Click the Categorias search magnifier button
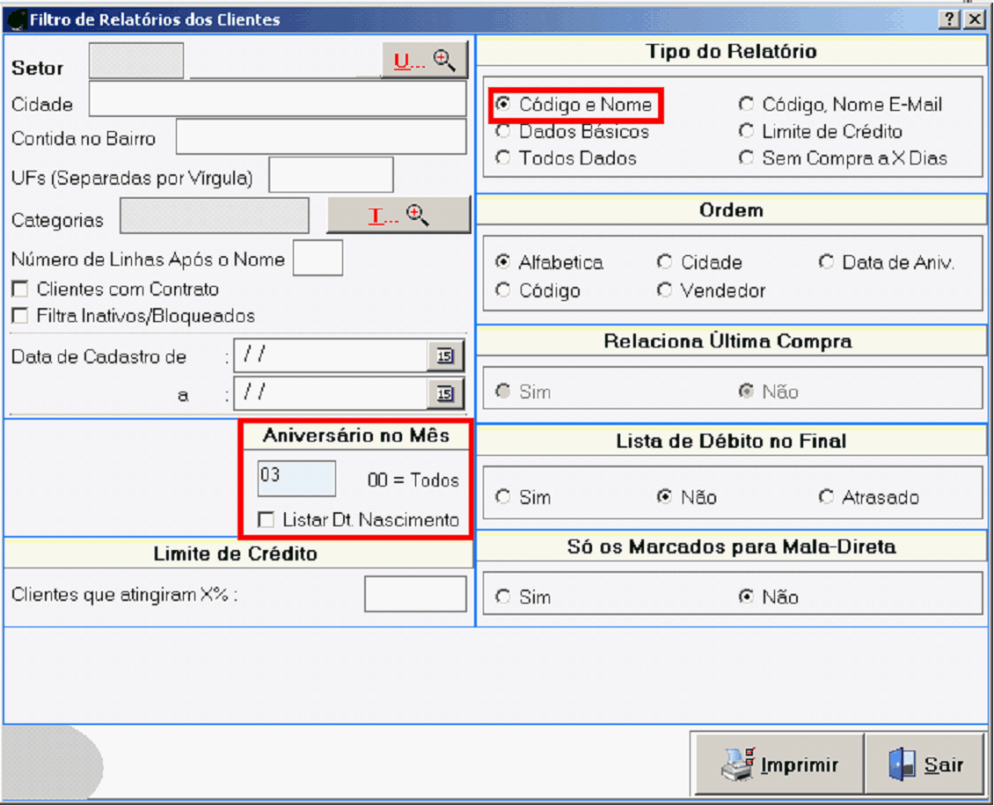This screenshot has width=994, height=806. click(x=398, y=216)
